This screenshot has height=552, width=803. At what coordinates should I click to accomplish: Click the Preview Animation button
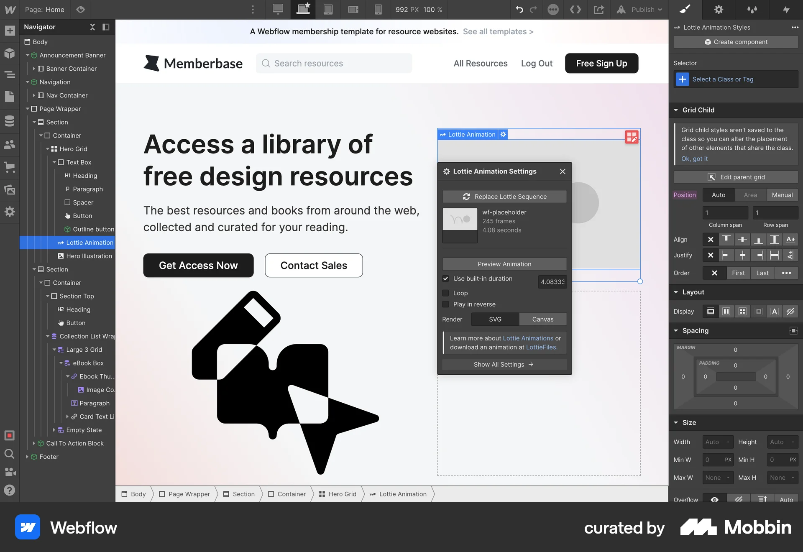click(504, 264)
